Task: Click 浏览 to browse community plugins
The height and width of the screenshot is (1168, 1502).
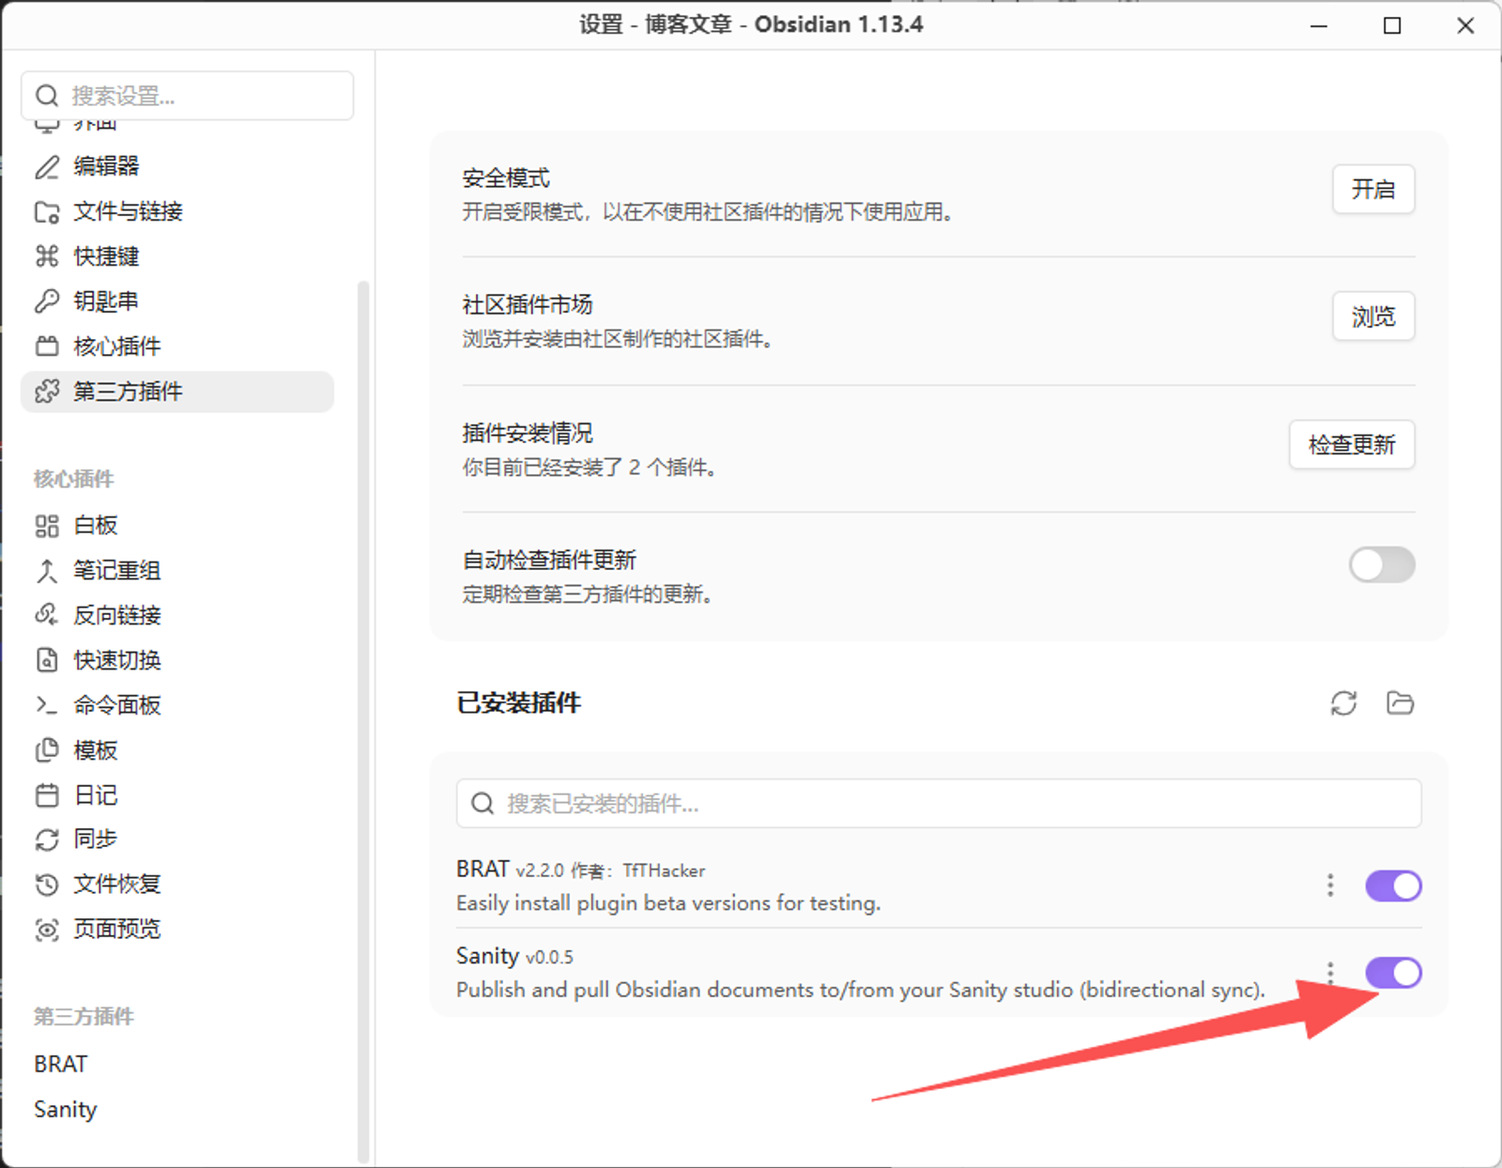Action: coord(1373,316)
